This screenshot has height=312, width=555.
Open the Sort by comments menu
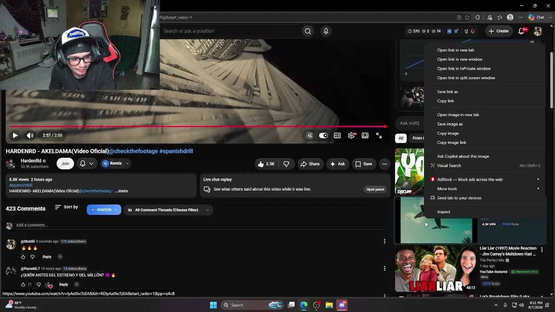[66, 207]
